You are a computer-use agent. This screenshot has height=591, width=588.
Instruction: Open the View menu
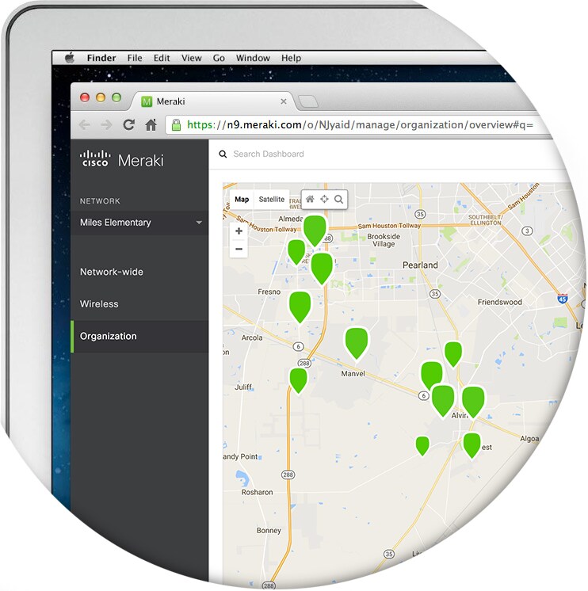(x=192, y=58)
